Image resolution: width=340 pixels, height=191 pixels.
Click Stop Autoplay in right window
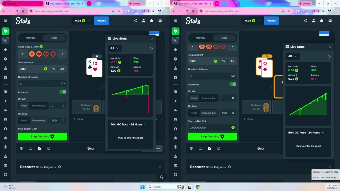pyautogui.click(x=212, y=136)
